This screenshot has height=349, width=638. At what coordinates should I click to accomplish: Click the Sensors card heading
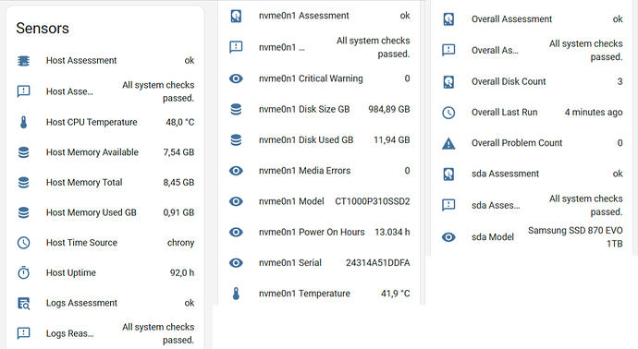click(x=43, y=28)
